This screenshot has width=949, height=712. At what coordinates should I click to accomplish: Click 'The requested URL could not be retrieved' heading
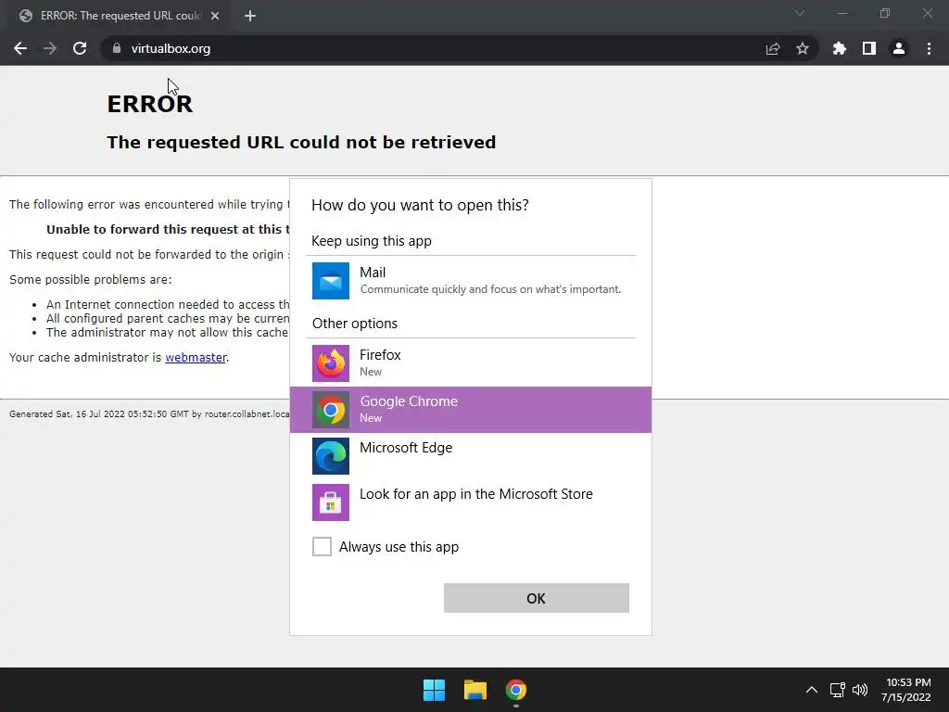click(x=301, y=142)
